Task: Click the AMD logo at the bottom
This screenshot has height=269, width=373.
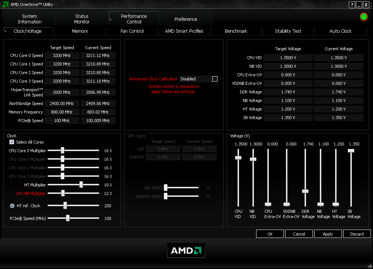Action: point(186,250)
